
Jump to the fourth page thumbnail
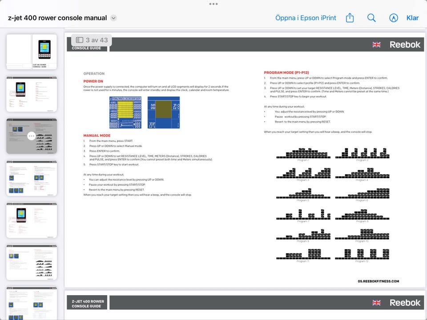click(x=32, y=178)
